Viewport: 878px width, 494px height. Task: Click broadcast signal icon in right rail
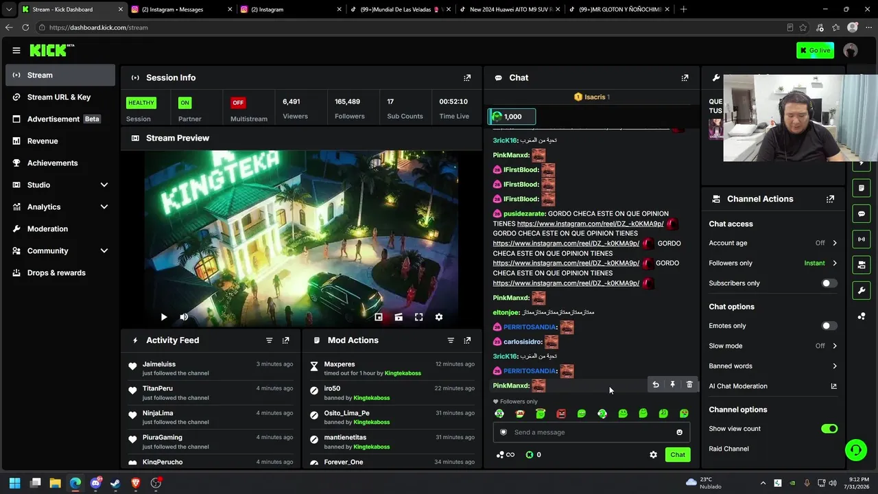click(x=862, y=239)
